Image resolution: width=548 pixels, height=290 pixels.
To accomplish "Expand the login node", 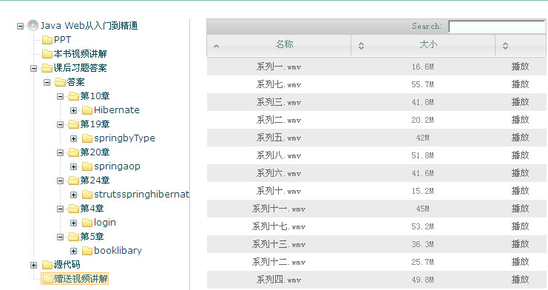I will (73, 223).
